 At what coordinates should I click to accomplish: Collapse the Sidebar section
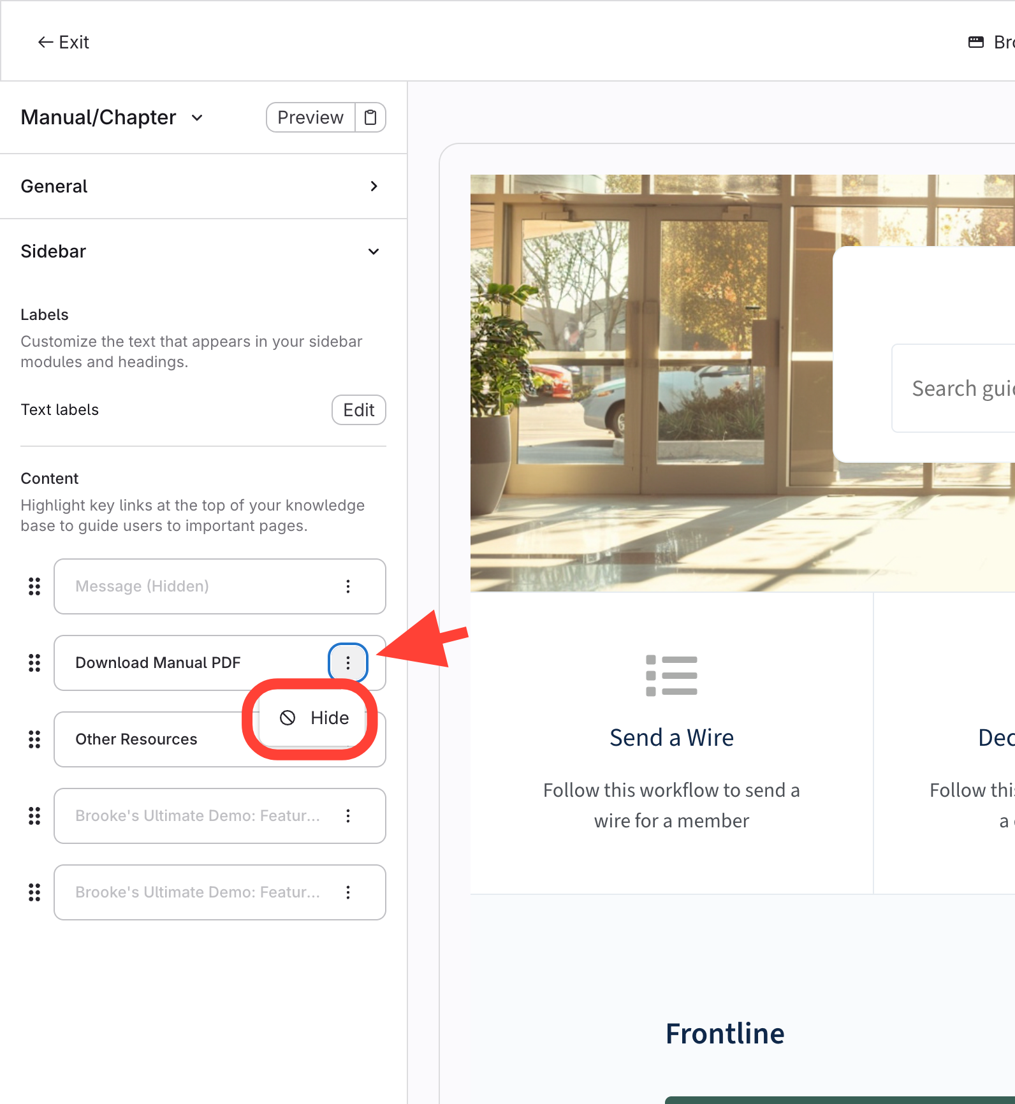203,251
